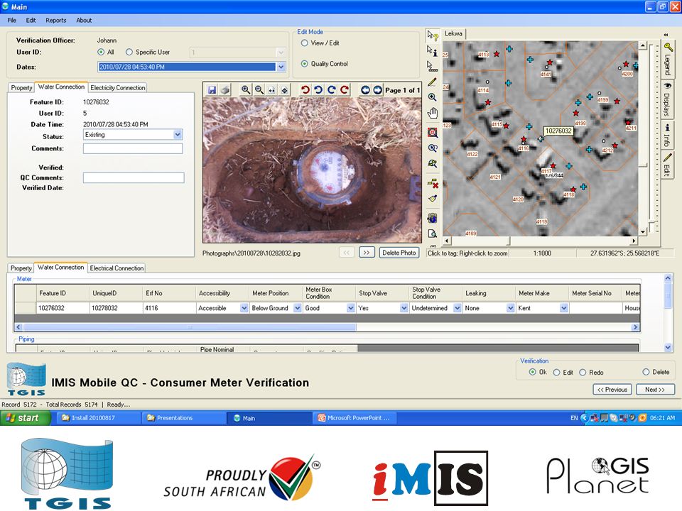Fit whole photo to window
Viewport: 682px width, 511px height.
point(284,90)
